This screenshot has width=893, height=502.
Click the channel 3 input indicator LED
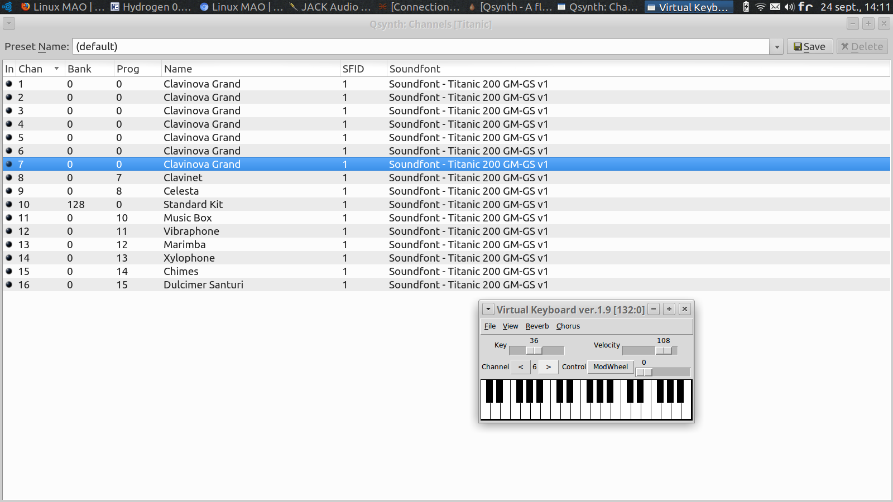tap(9, 110)
